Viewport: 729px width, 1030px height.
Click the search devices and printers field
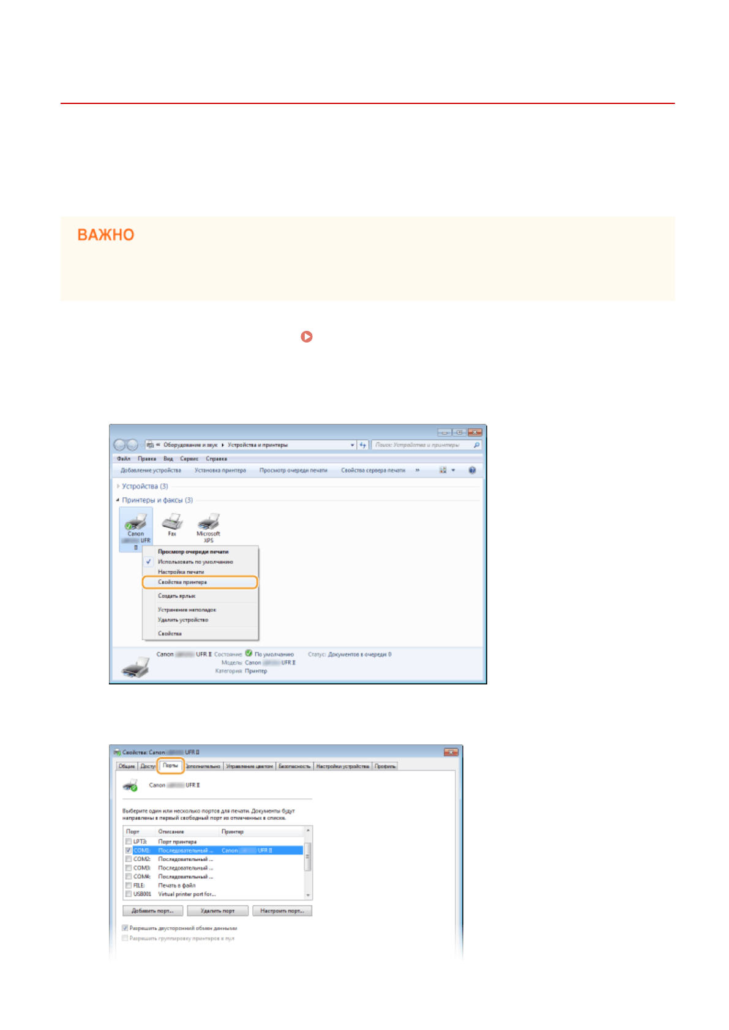[x=421, y=445]
